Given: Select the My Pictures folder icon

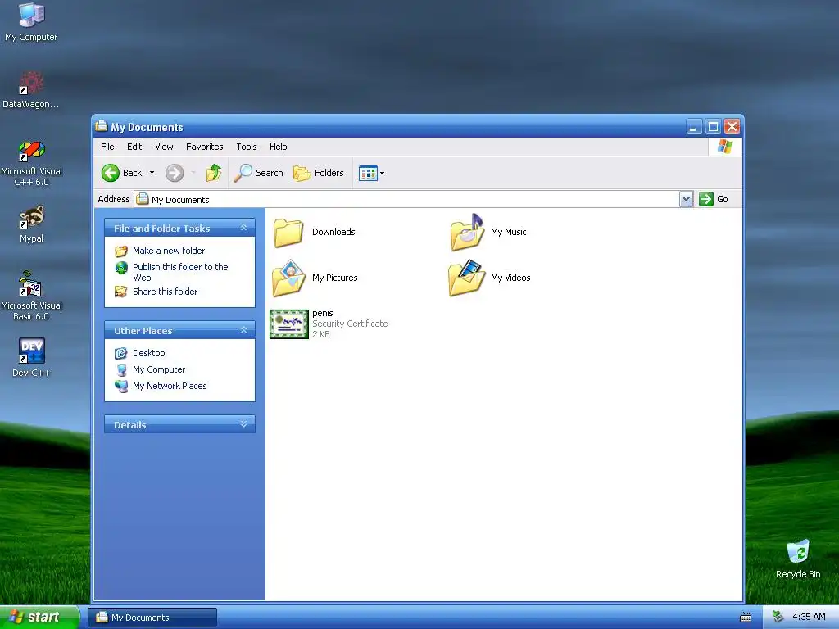Looking at the screenshot, I should coord(289,278).
